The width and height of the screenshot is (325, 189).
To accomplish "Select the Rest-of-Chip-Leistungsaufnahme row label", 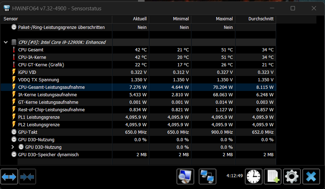I will tap(51, 109).
